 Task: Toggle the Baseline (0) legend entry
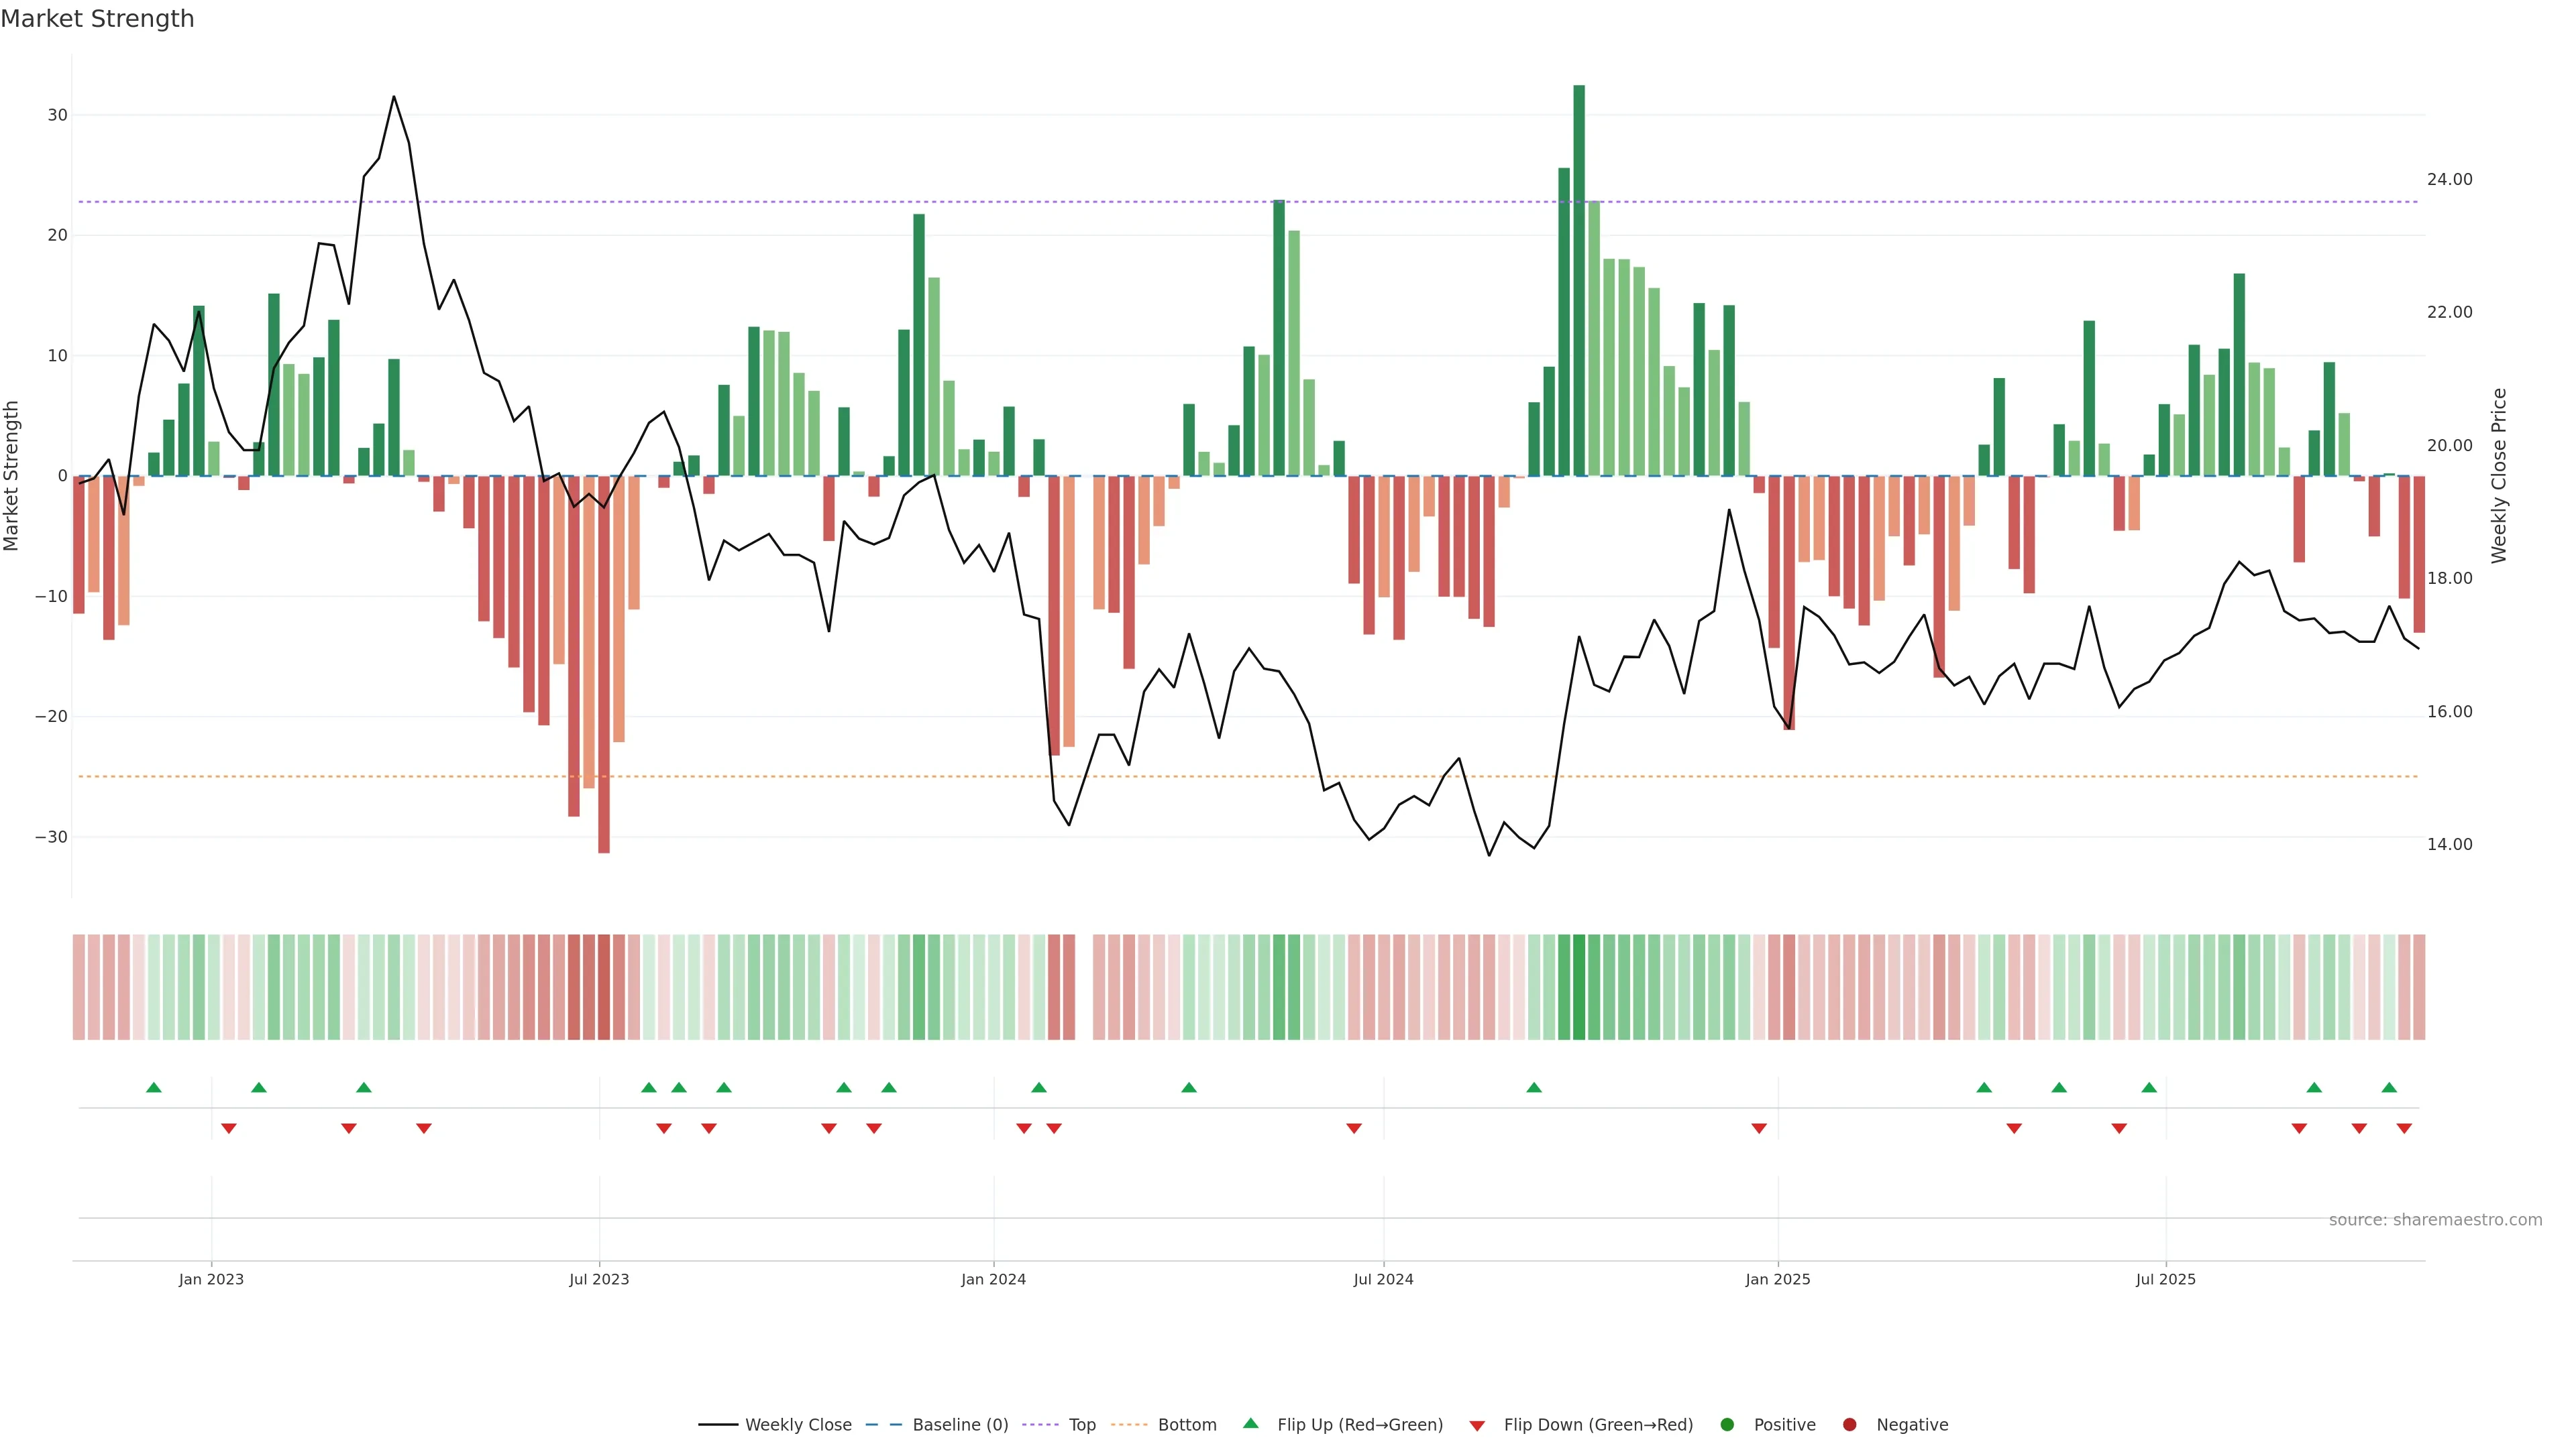pos(960,1425)
